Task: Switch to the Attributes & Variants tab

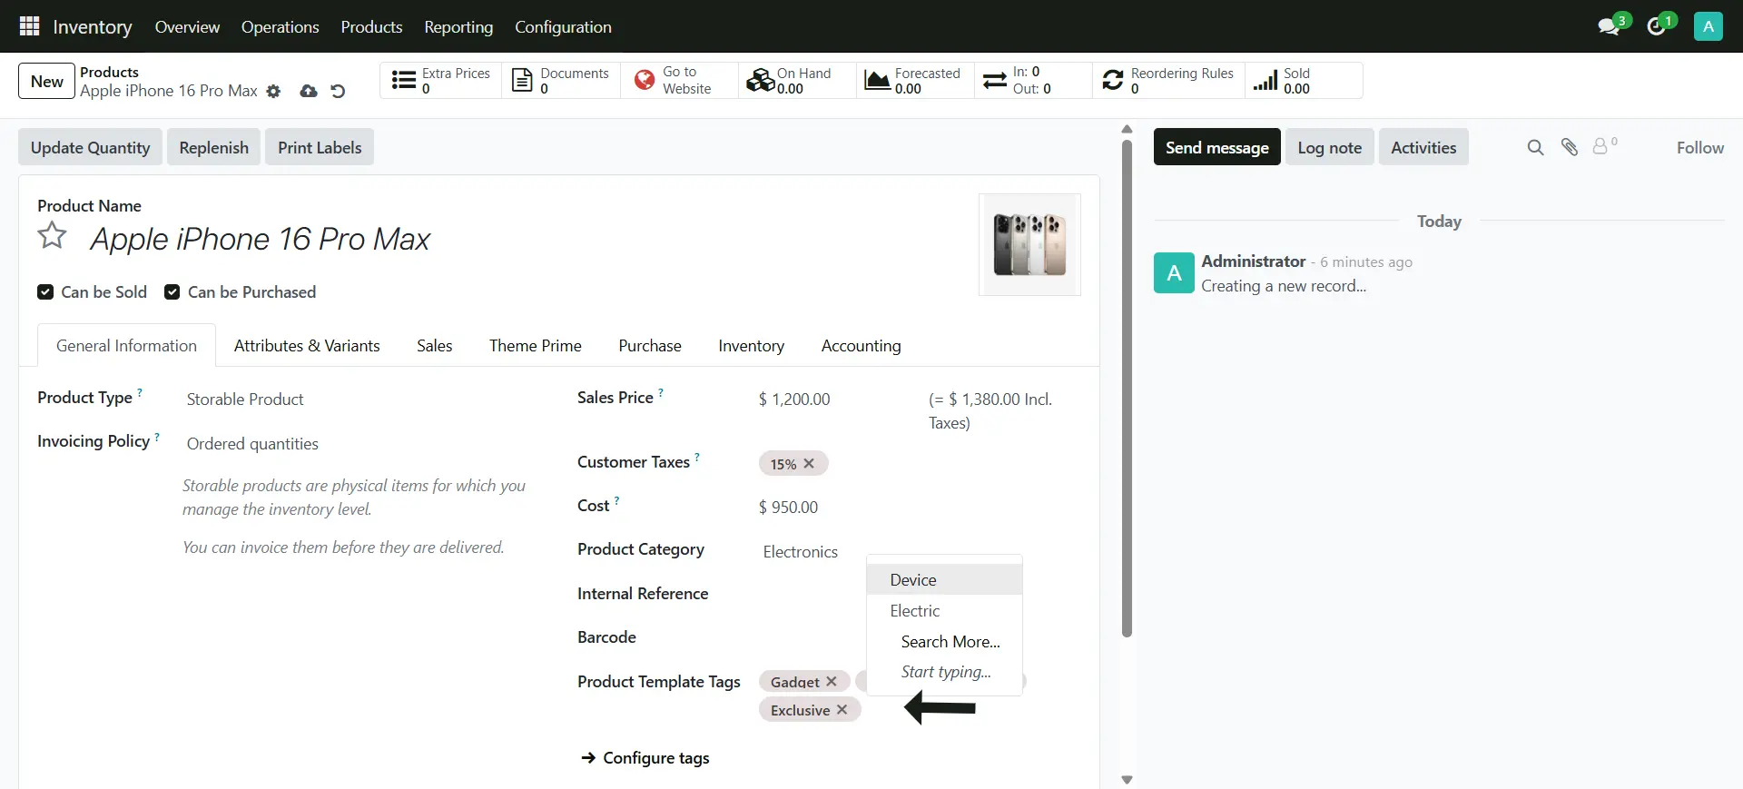Action: coord(307,346)
